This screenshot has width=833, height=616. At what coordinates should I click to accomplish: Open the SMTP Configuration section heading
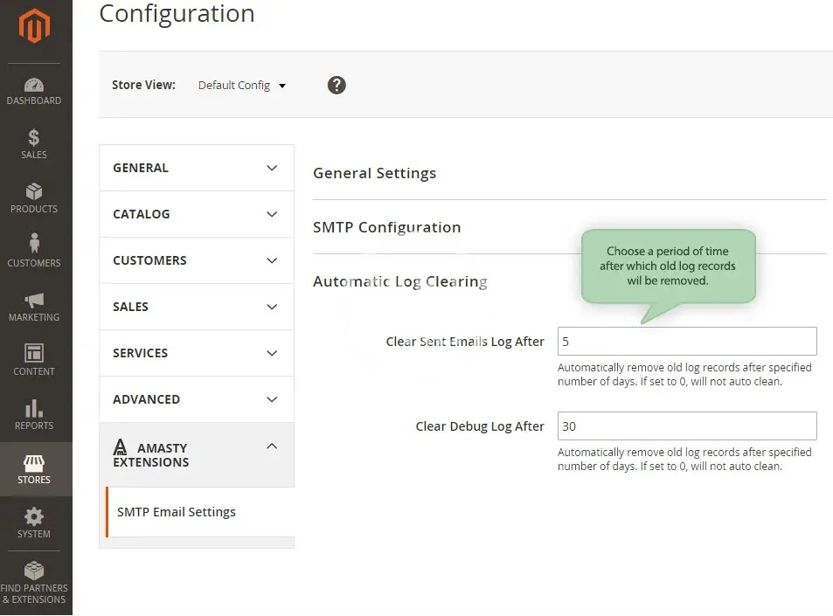pyautogui.click(x=386, y=227)
